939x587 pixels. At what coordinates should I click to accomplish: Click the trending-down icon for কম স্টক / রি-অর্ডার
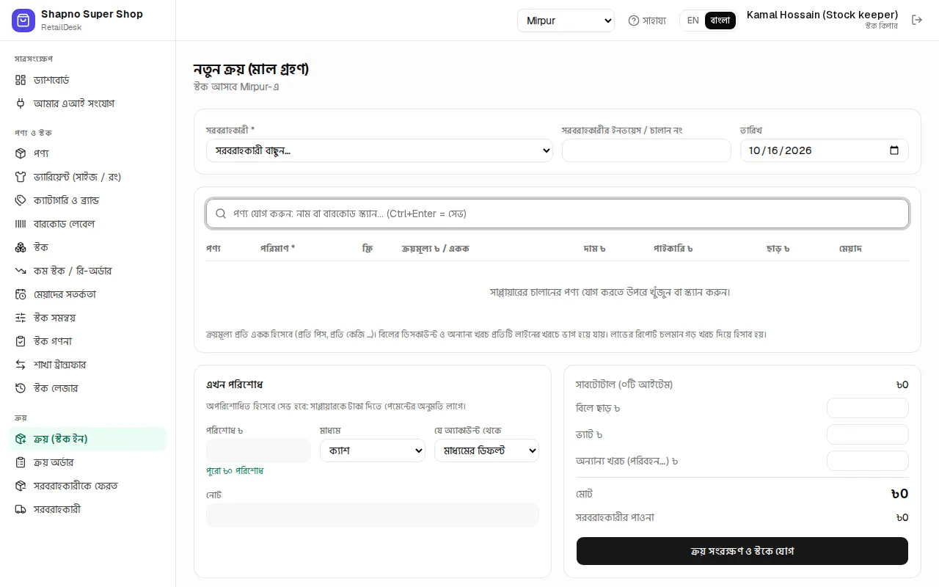pyautogui.click(x=21, y=271)
